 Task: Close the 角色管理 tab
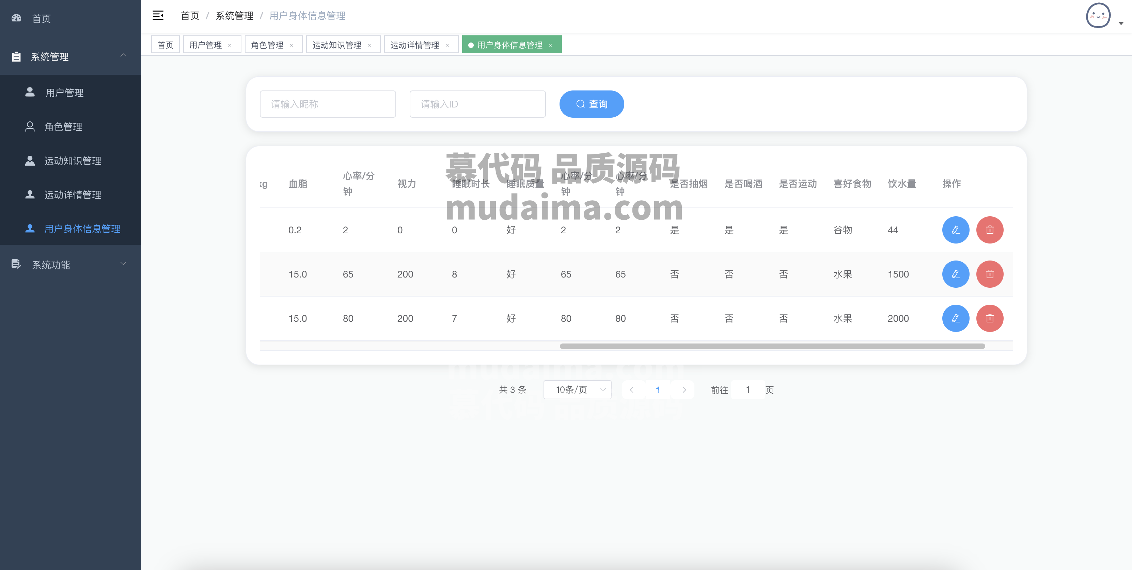tap(291, 45)
